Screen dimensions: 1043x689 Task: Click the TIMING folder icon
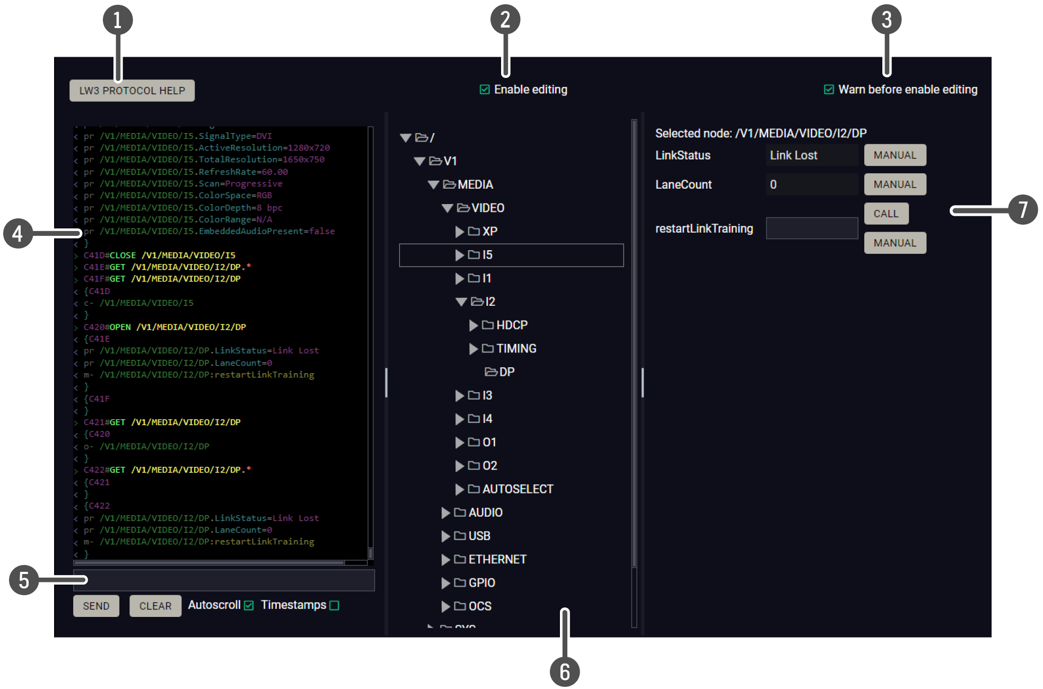click(x=488, y=348)
